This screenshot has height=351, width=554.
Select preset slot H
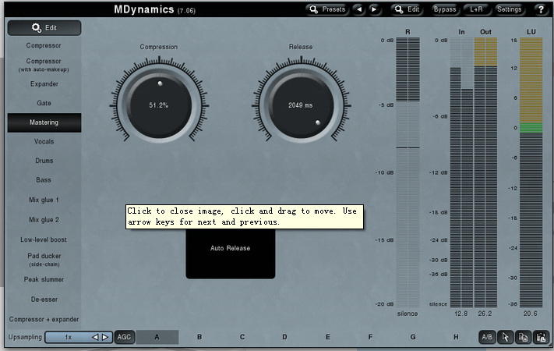point(456,337)
